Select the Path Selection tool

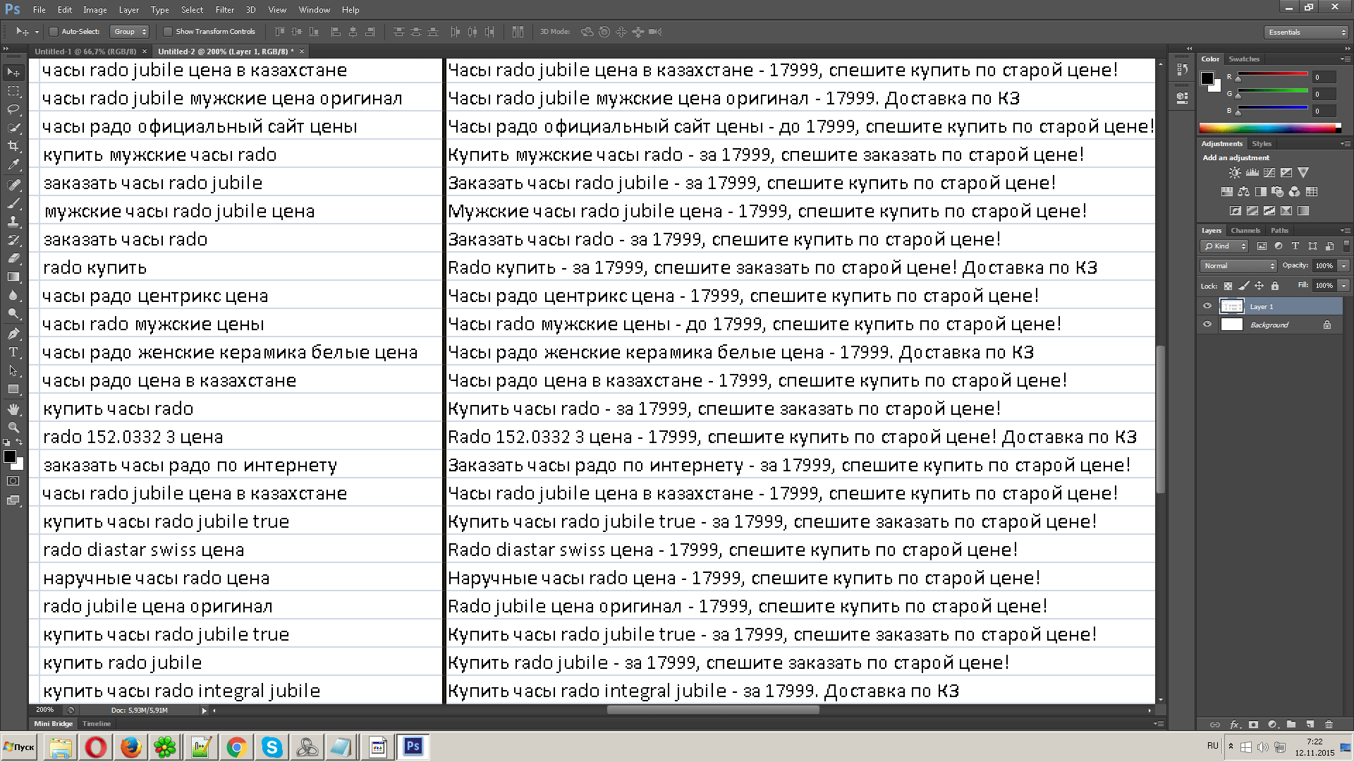(13, 370)
